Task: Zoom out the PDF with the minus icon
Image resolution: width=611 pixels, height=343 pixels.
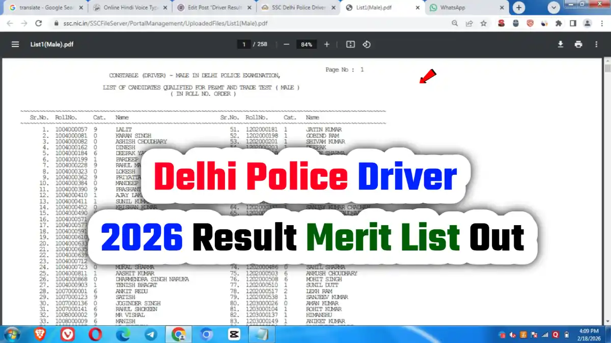Action: click(x=286, y=44)
